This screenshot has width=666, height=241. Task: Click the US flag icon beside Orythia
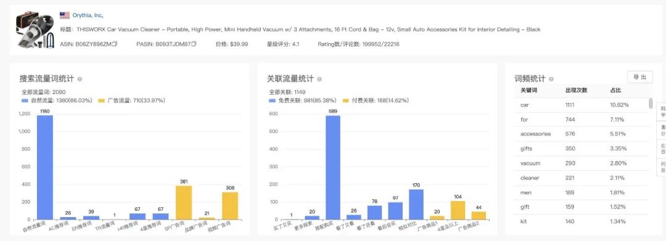(65, 15)
